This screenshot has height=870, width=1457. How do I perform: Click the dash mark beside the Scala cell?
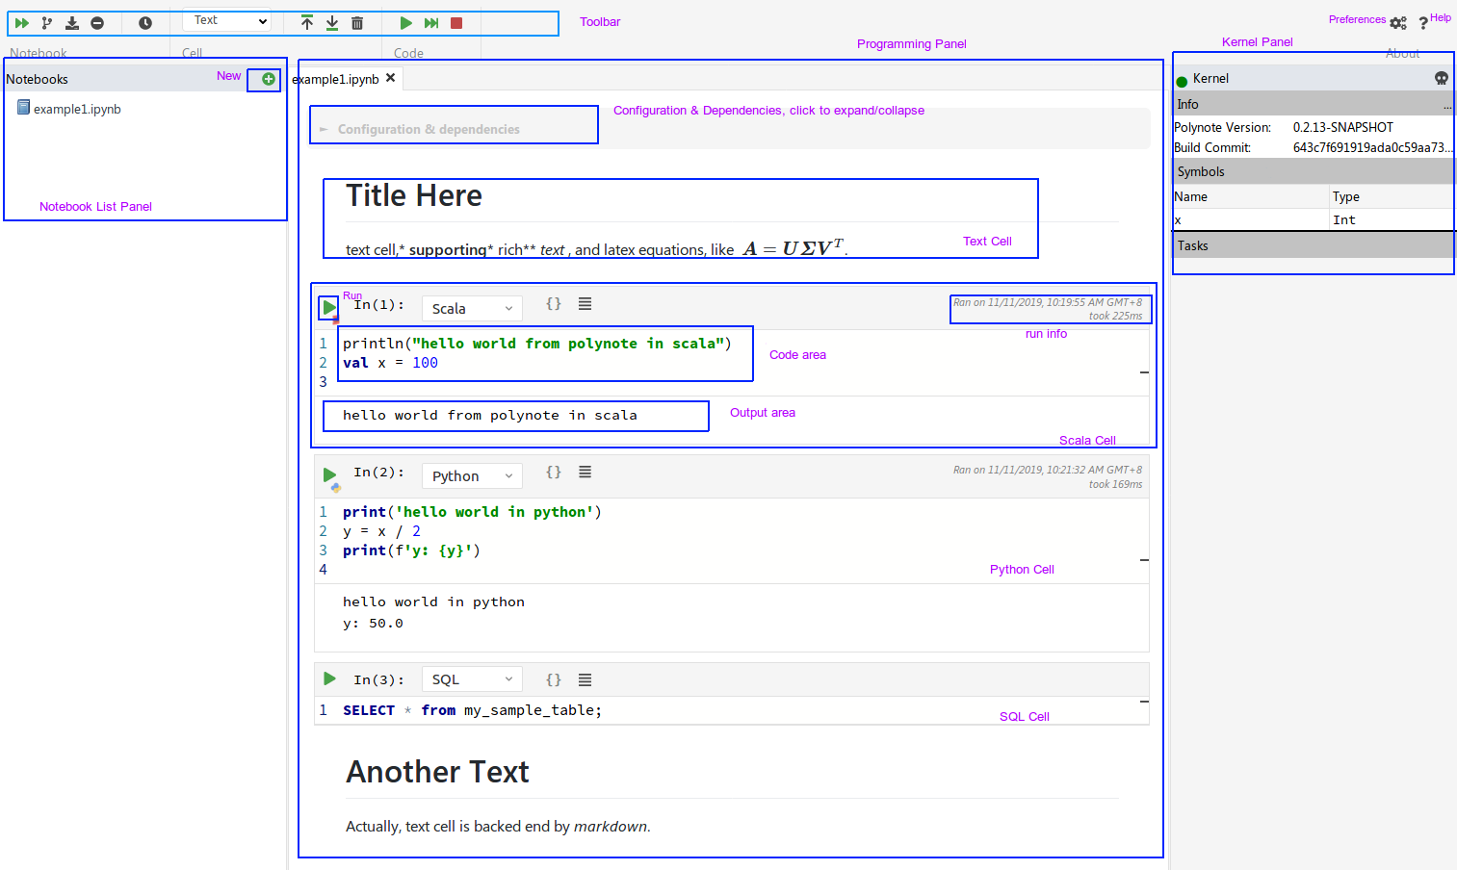point(1144,371)
